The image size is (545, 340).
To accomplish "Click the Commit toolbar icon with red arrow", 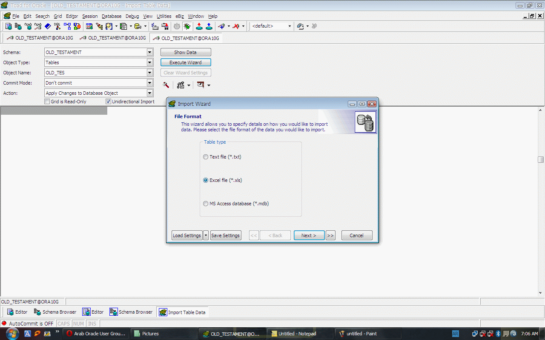I will coord(199,26).
